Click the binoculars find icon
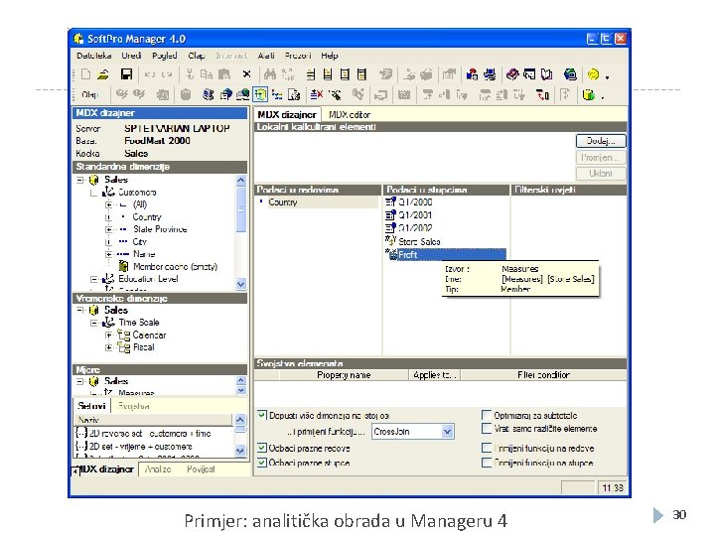 point(270,74)
